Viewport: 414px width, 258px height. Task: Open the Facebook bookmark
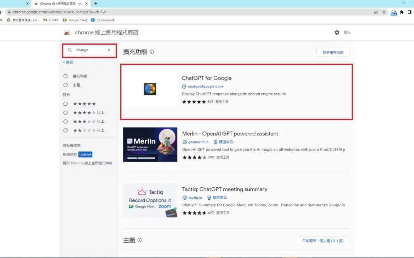(x=103, y=20)
